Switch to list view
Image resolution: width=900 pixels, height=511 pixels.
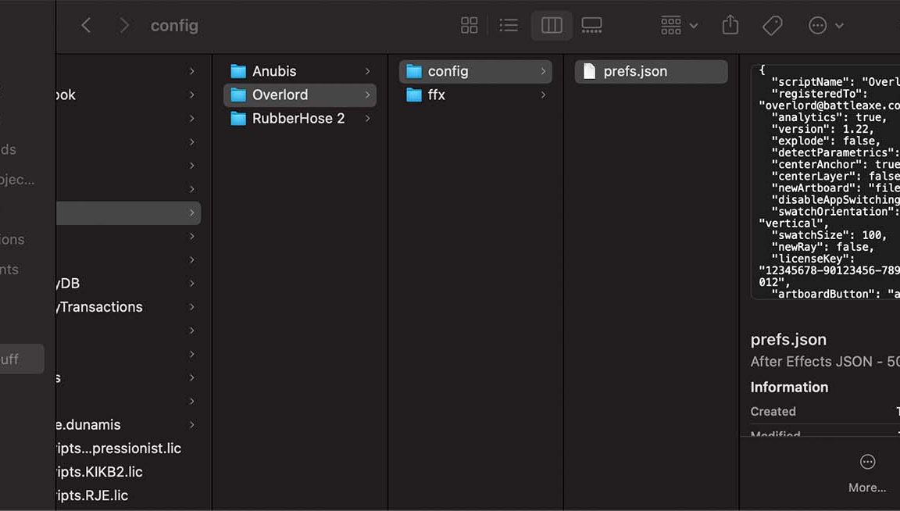click(x=509, y=26)
